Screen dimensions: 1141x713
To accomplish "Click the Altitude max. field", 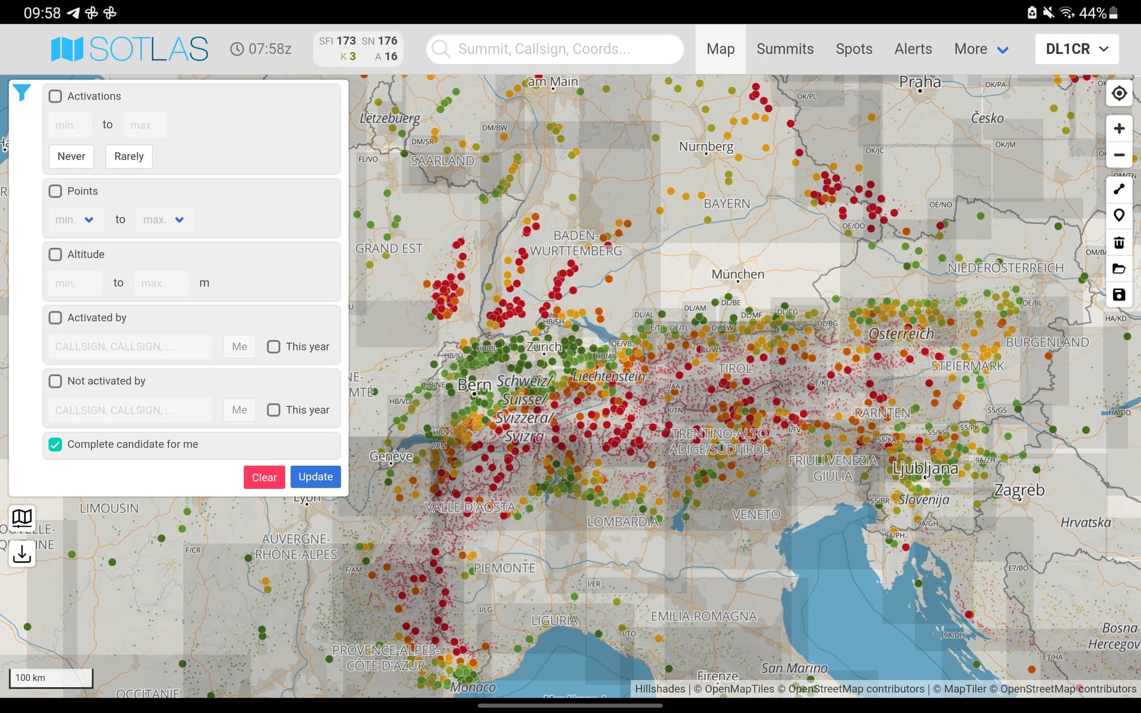I will coord(162,283).
